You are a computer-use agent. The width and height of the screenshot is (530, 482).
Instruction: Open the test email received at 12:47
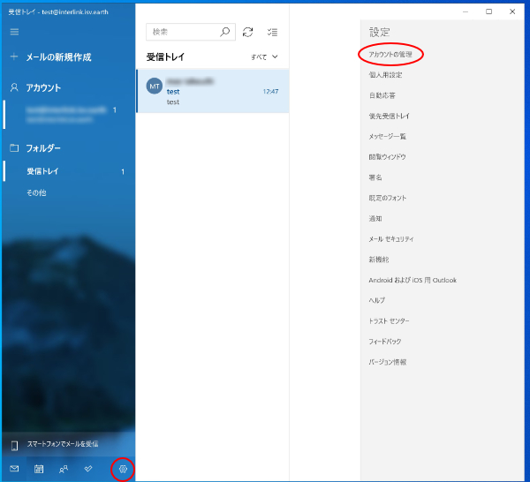212,91
